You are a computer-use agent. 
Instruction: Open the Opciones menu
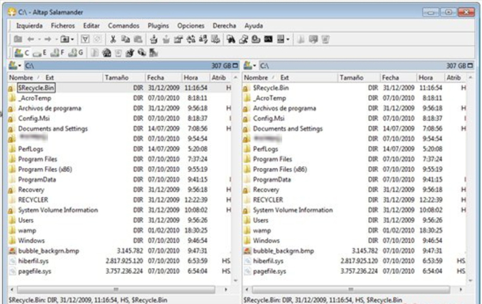[190, 26]
